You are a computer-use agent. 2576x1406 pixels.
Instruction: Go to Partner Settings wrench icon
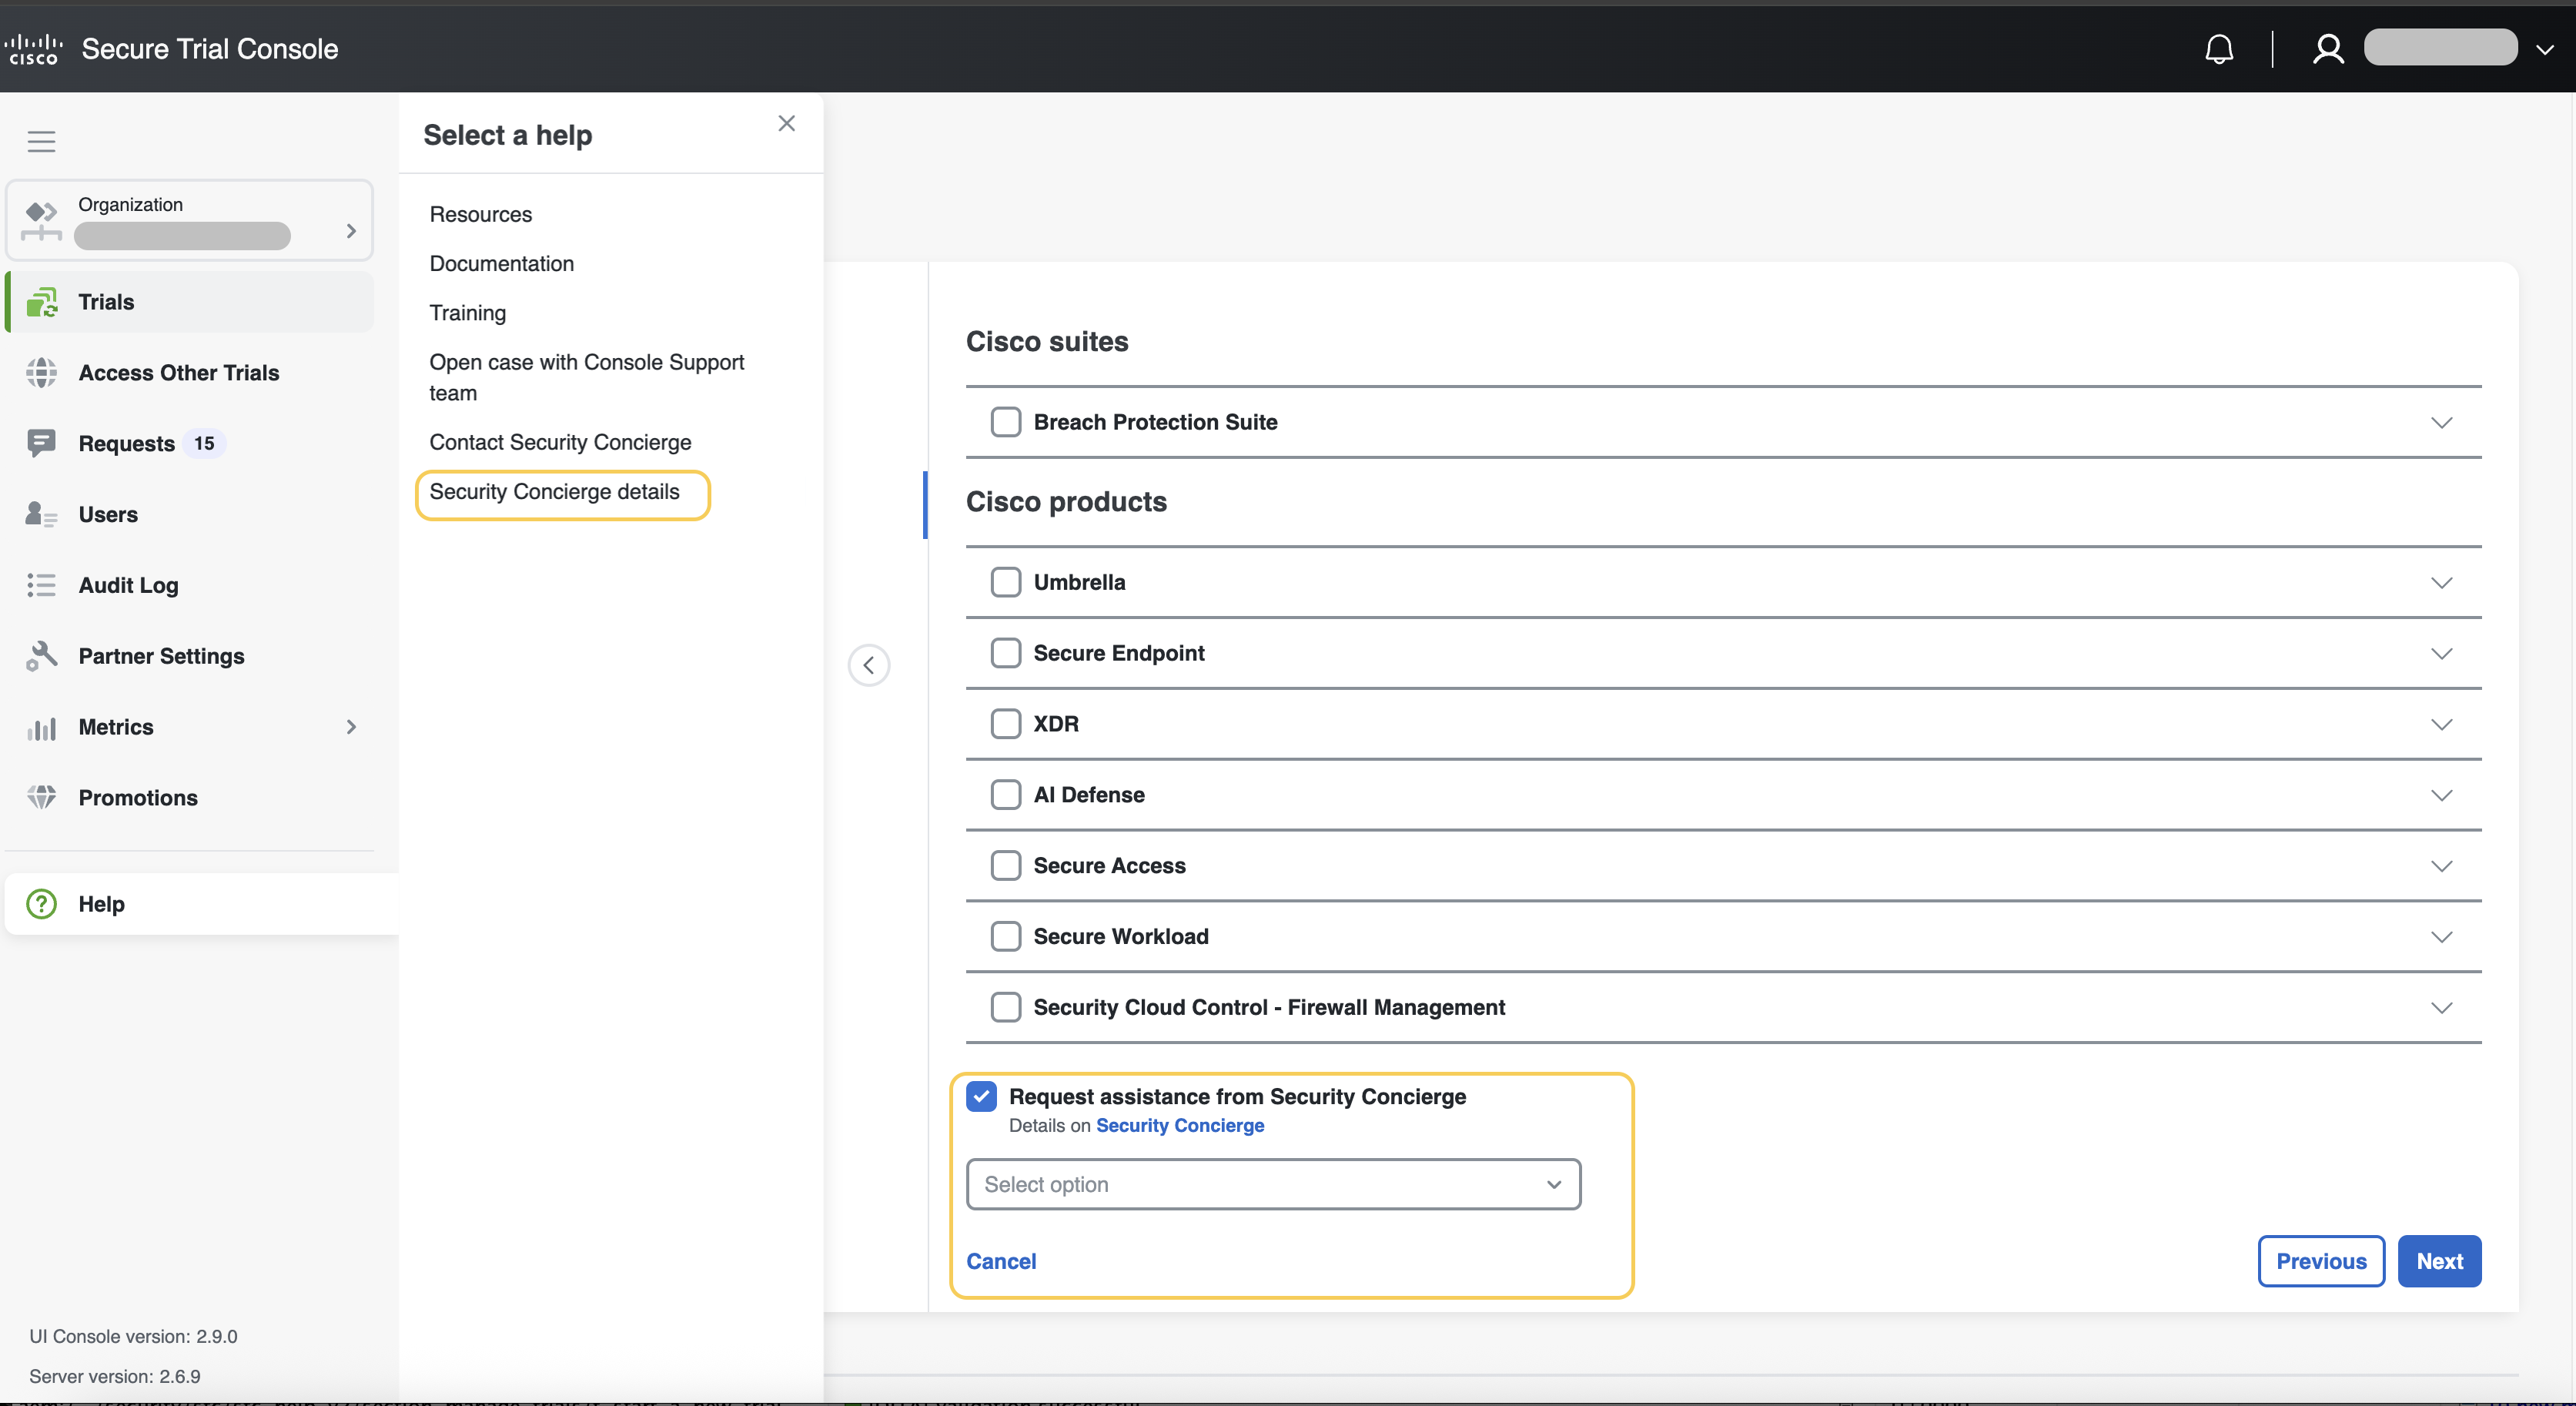(41, 656)
